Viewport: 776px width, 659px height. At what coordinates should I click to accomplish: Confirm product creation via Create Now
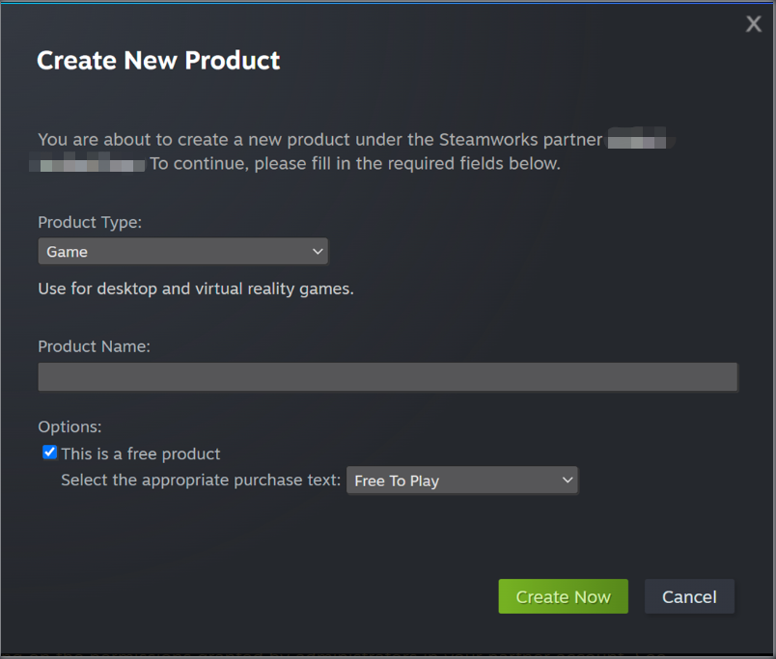point(563,596)
